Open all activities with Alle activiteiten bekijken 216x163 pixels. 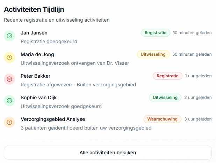(108, 153)
